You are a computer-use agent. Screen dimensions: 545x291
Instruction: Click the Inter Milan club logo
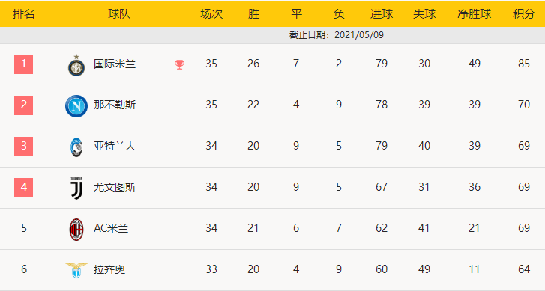(76, 65)
